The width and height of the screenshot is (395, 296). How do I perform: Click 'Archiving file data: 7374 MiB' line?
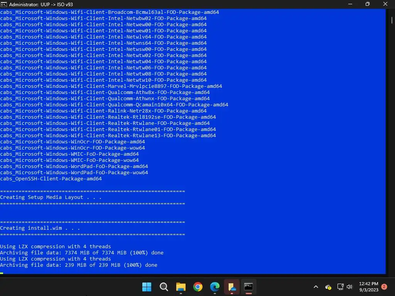[82, 253]
